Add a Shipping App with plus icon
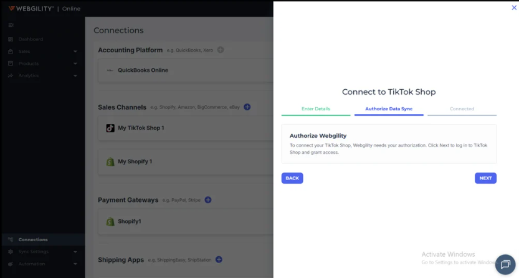Image resolution: width=519 pixels, height=278 pixels. [219, 260]
